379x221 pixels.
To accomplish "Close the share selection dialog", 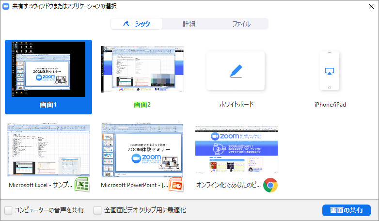I will tap(371, 6).
